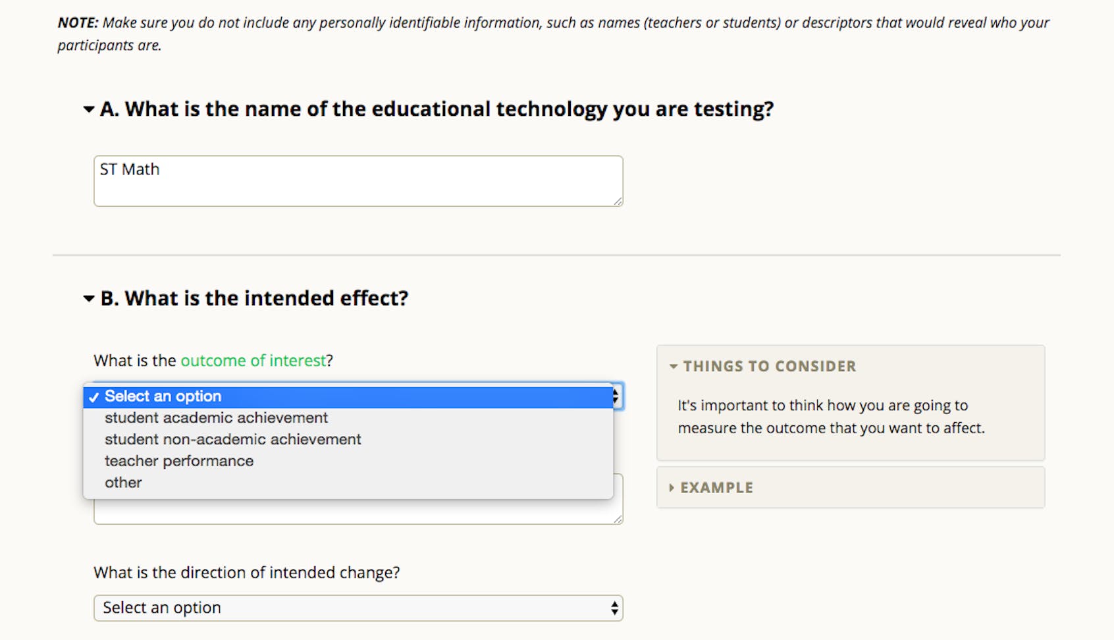The width and height of the screenshot is (1114, 640).
Task: Choose 'teacher performance' as the outcome
Action: tap(179, 461)
